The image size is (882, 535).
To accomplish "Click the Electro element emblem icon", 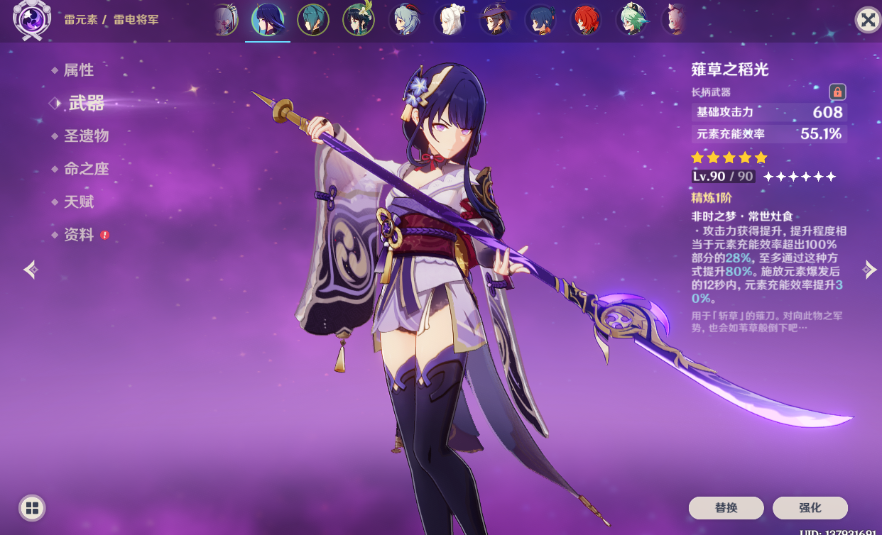I will coord(32,20).
